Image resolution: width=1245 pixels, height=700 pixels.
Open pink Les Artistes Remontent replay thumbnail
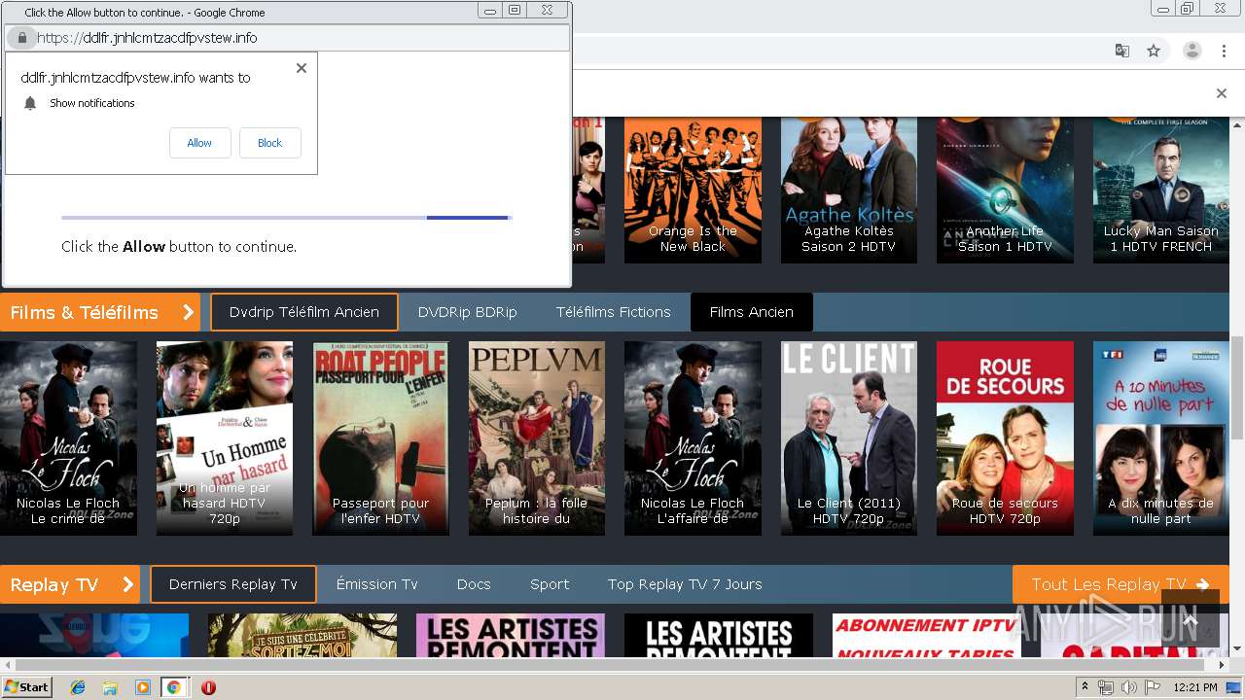(511, 636)
